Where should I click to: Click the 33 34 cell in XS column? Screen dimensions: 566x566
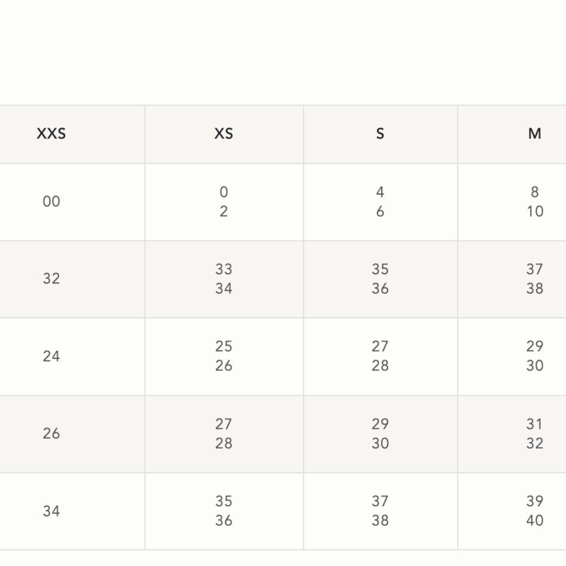click(224, 279)
